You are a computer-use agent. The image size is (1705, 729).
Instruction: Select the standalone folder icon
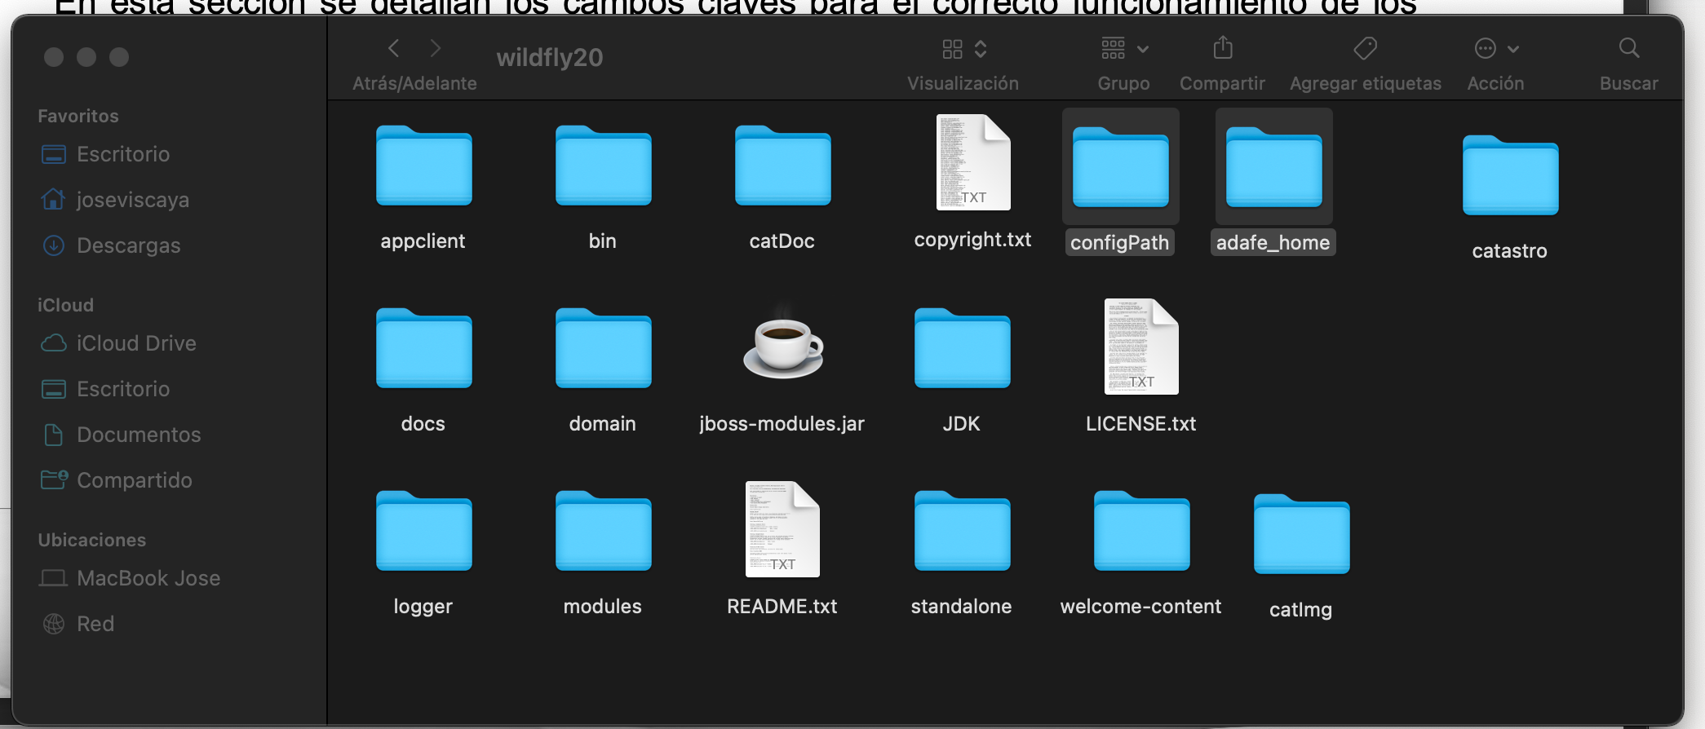coord(962,531)
